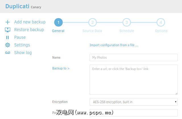Click the Backup to > link
182x119 pixels.
[x=61, y=68]
